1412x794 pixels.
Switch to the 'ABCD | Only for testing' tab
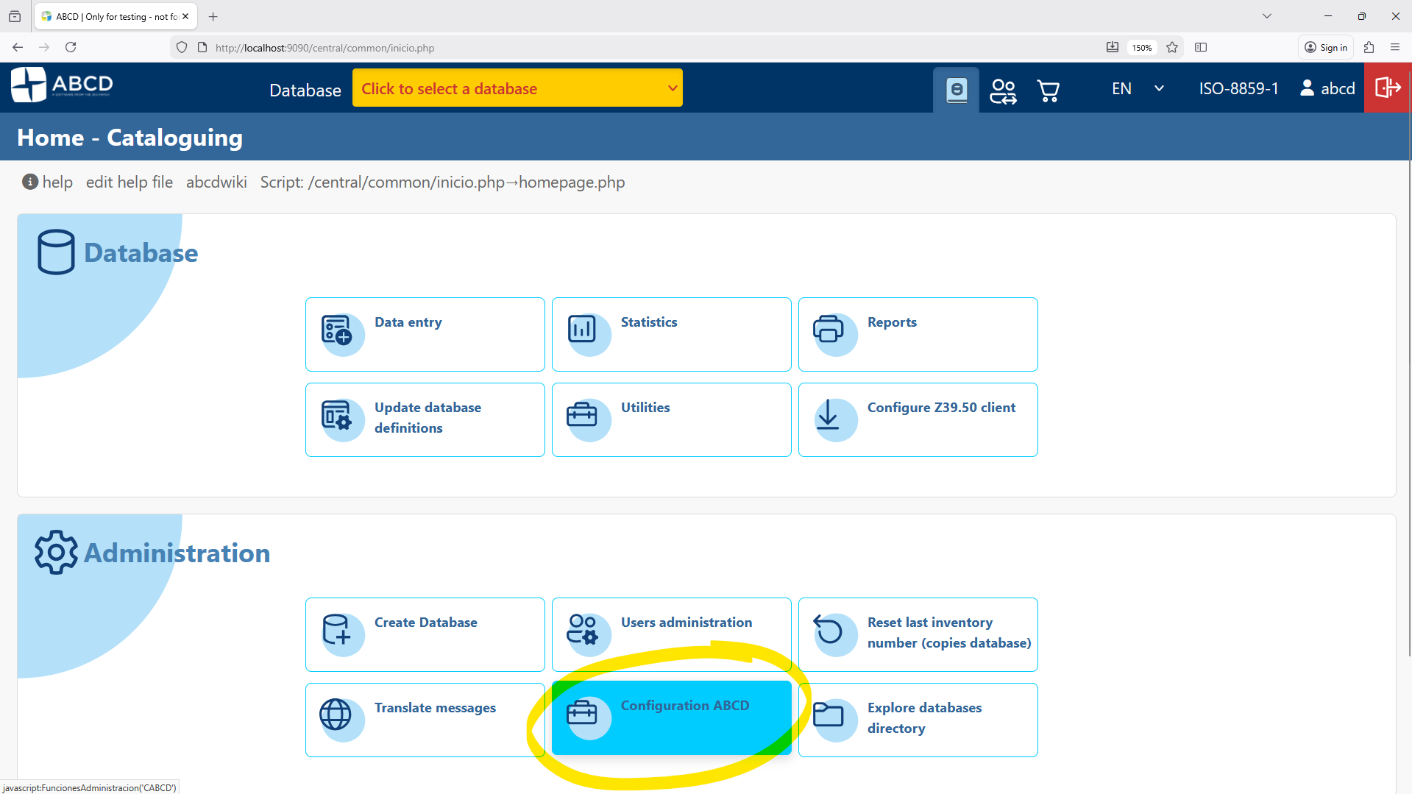(x=110, y=15)
